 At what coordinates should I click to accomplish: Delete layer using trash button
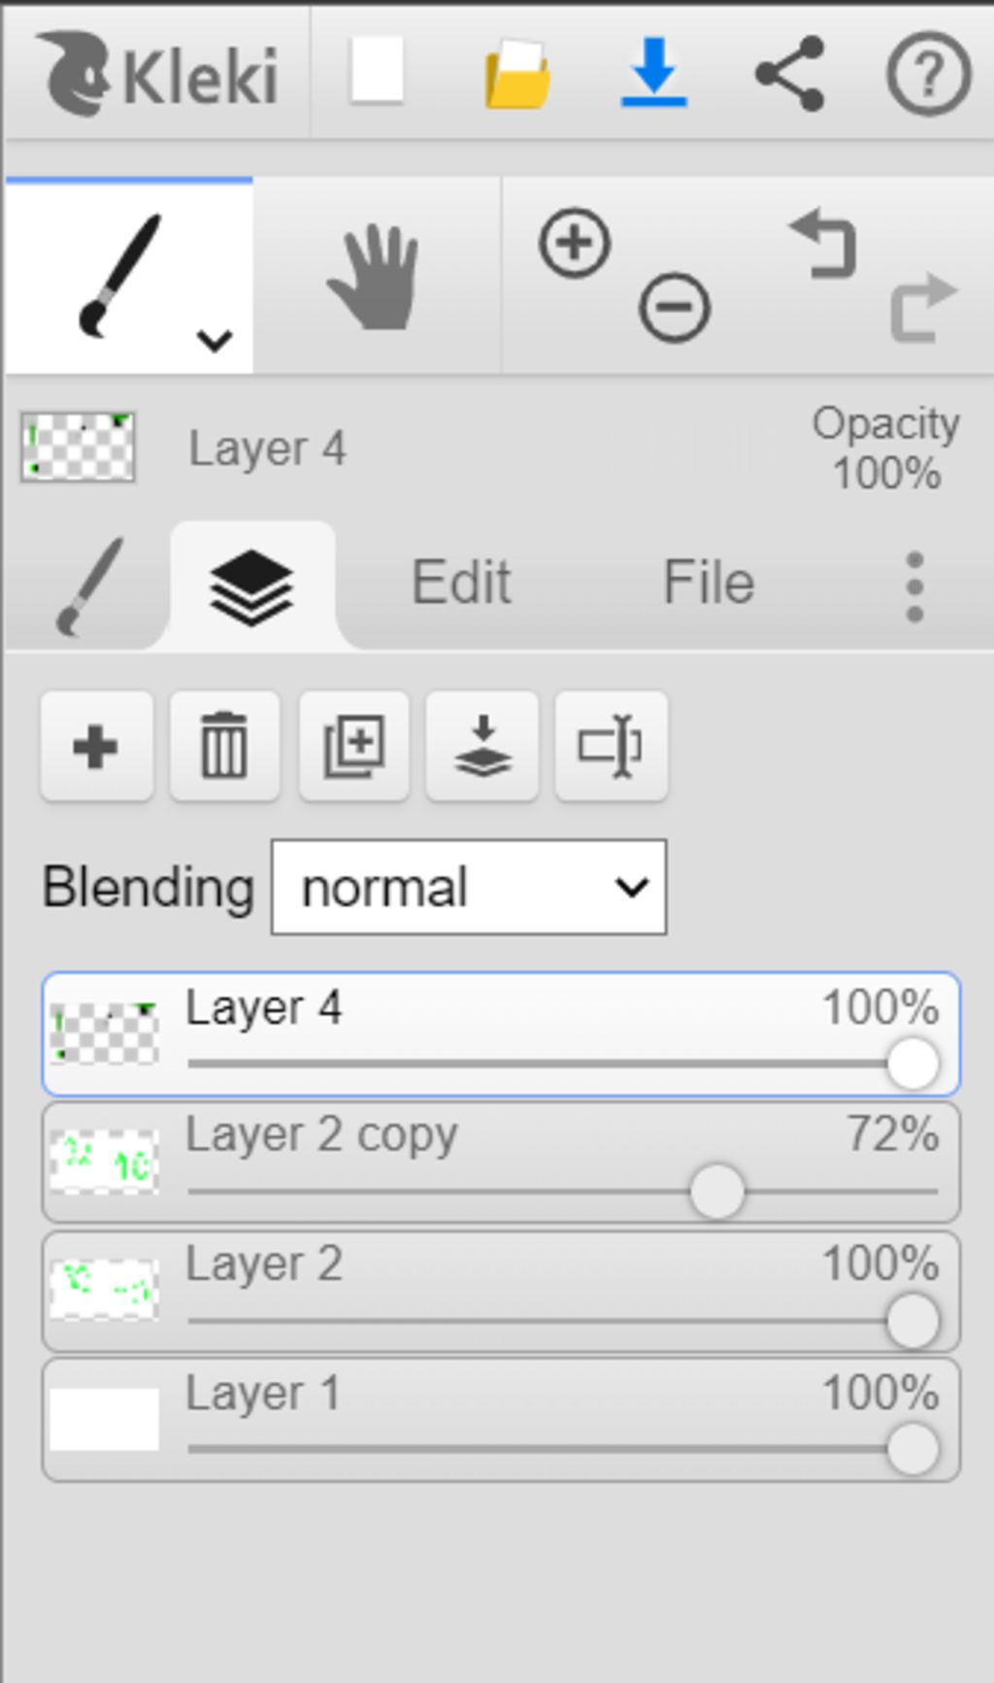224,747
